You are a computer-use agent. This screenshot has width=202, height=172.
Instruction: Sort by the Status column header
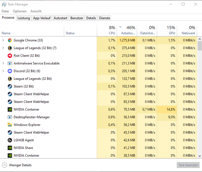pyautogui.click(x=80, y=31)
